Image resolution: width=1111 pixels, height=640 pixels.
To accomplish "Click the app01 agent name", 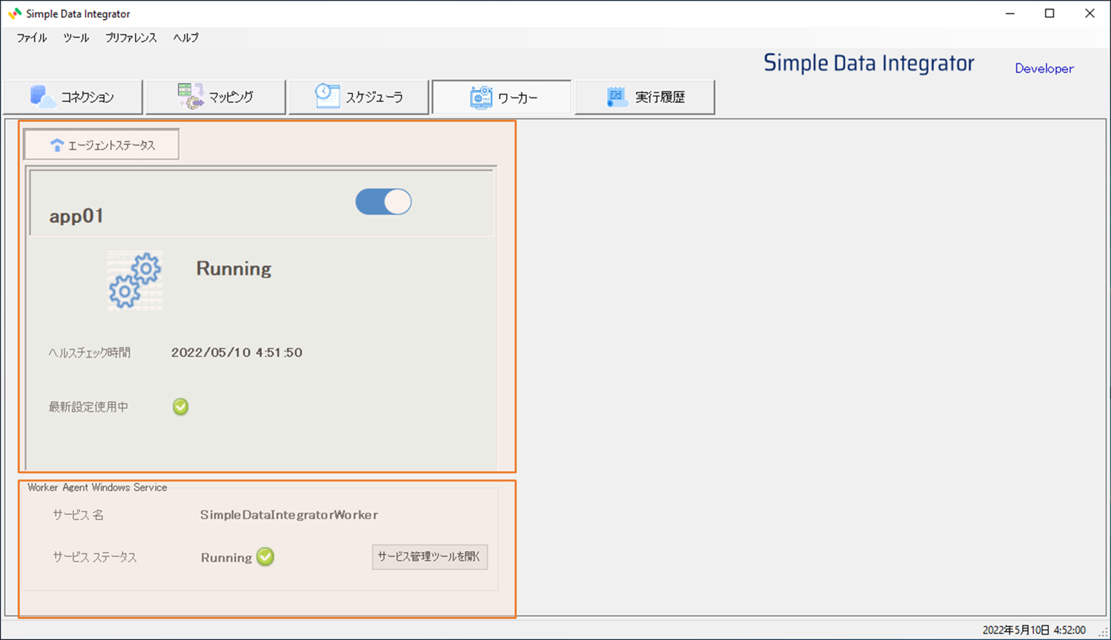I will point(76,216).
